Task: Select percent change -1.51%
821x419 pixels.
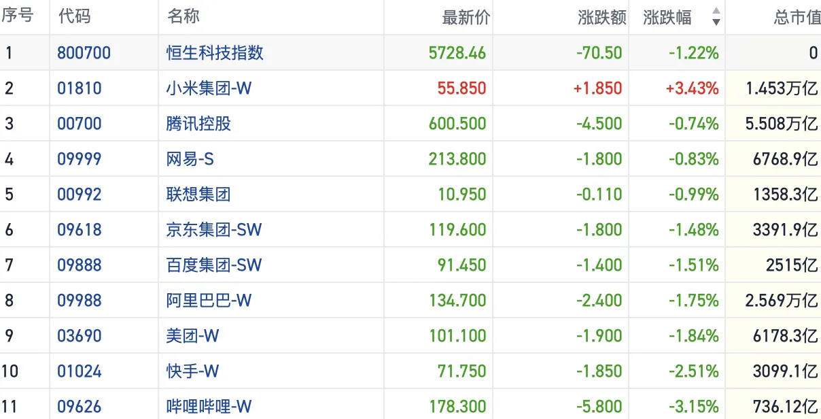Action: (695, 265)
